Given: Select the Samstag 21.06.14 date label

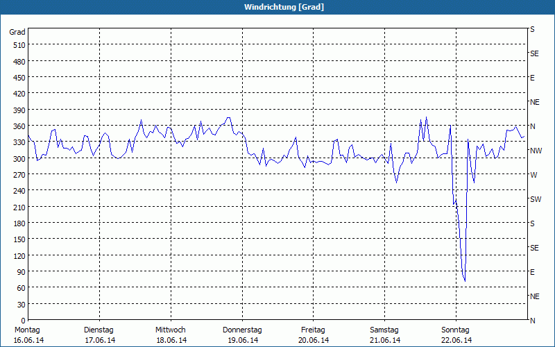Looking at the screenshot, I should (x=385, y=335).
